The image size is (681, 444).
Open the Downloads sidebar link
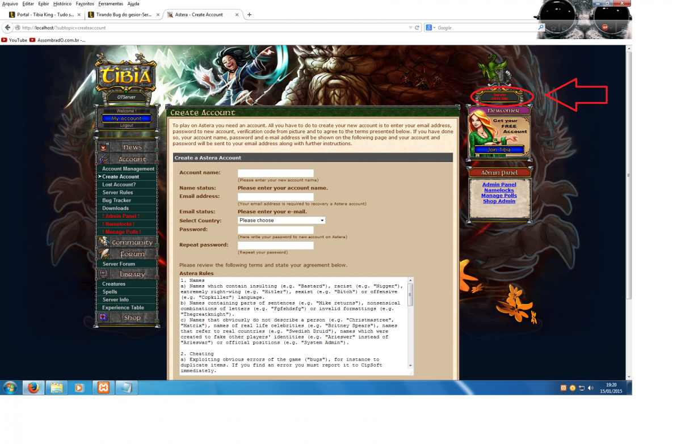coord(115,209)
